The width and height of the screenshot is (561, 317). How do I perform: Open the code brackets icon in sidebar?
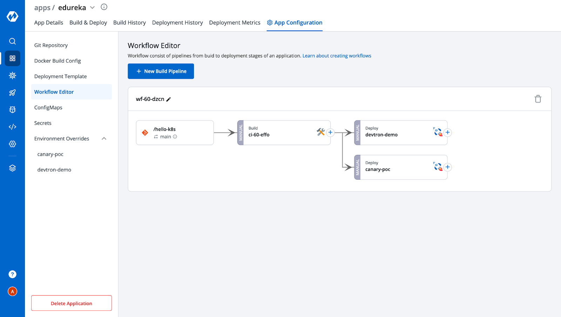[x=12, y=127]
